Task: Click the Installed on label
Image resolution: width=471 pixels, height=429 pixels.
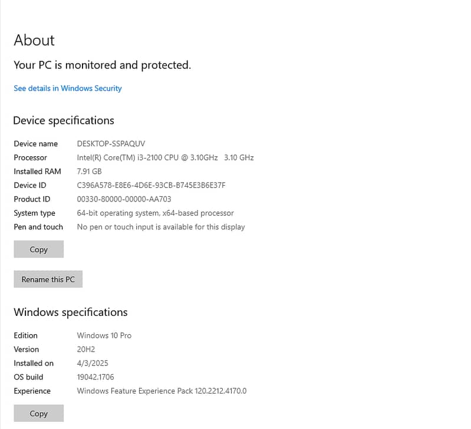Action: click(x=34, y=363)
